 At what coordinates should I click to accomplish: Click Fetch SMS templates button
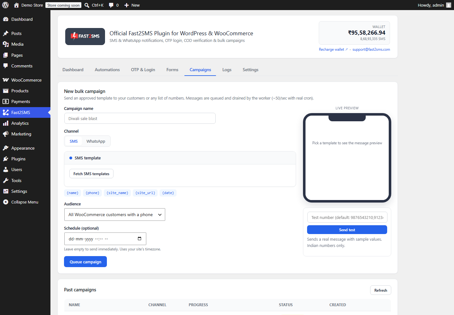(91, 174)
